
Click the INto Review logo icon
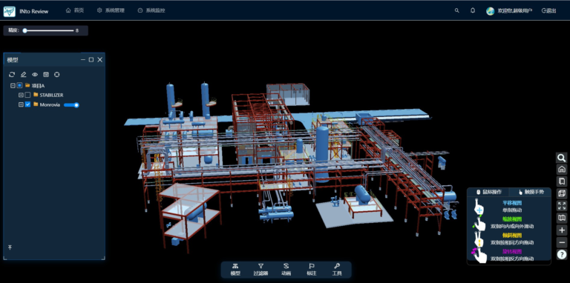10,11
